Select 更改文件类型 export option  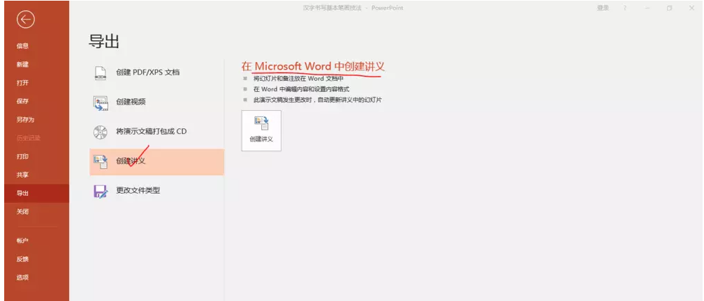point(156,191)
